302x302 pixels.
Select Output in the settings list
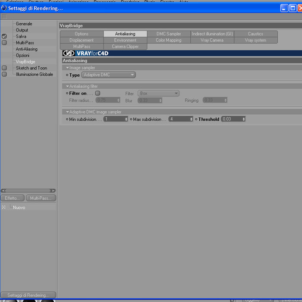click(22, 30)
